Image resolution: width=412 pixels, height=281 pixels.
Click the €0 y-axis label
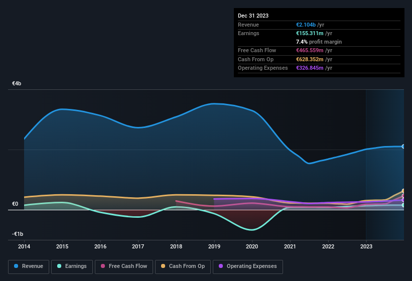click(15, 204)
